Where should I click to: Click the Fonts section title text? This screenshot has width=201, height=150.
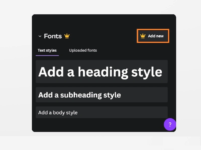(x=53, y=36)
